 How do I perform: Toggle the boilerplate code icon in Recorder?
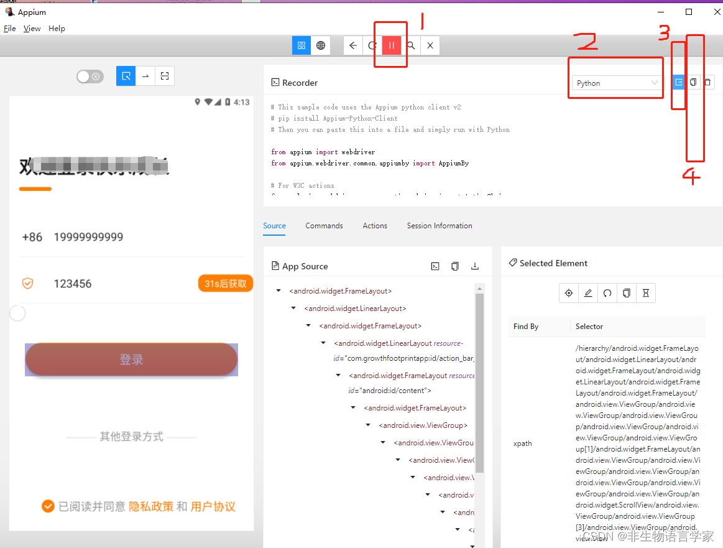[679, 82]
